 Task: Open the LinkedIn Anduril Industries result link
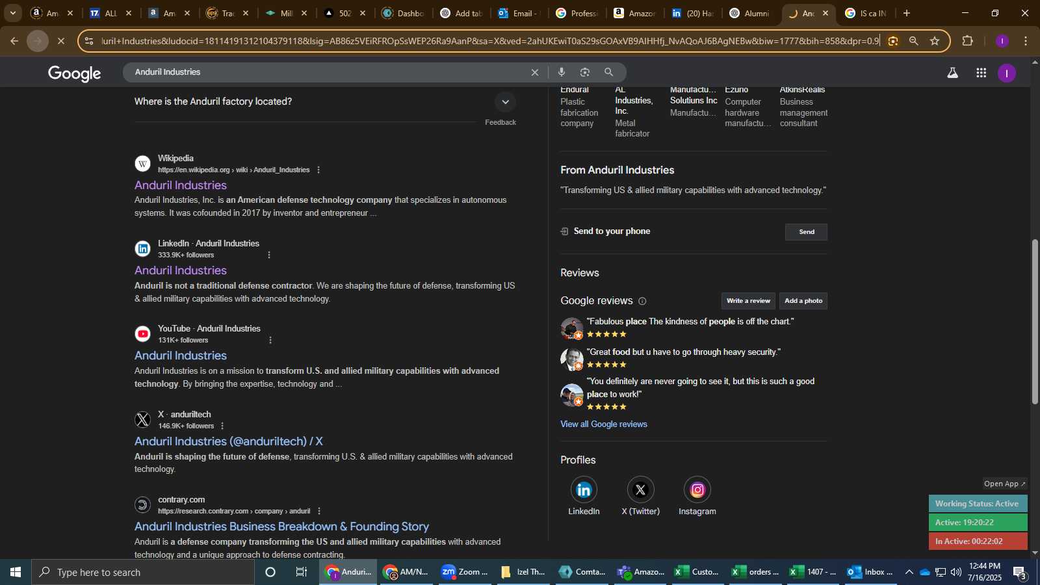tap(181, 270)
